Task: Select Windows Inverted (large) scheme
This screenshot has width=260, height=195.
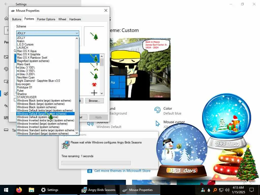Action: (x=46, y=124)
